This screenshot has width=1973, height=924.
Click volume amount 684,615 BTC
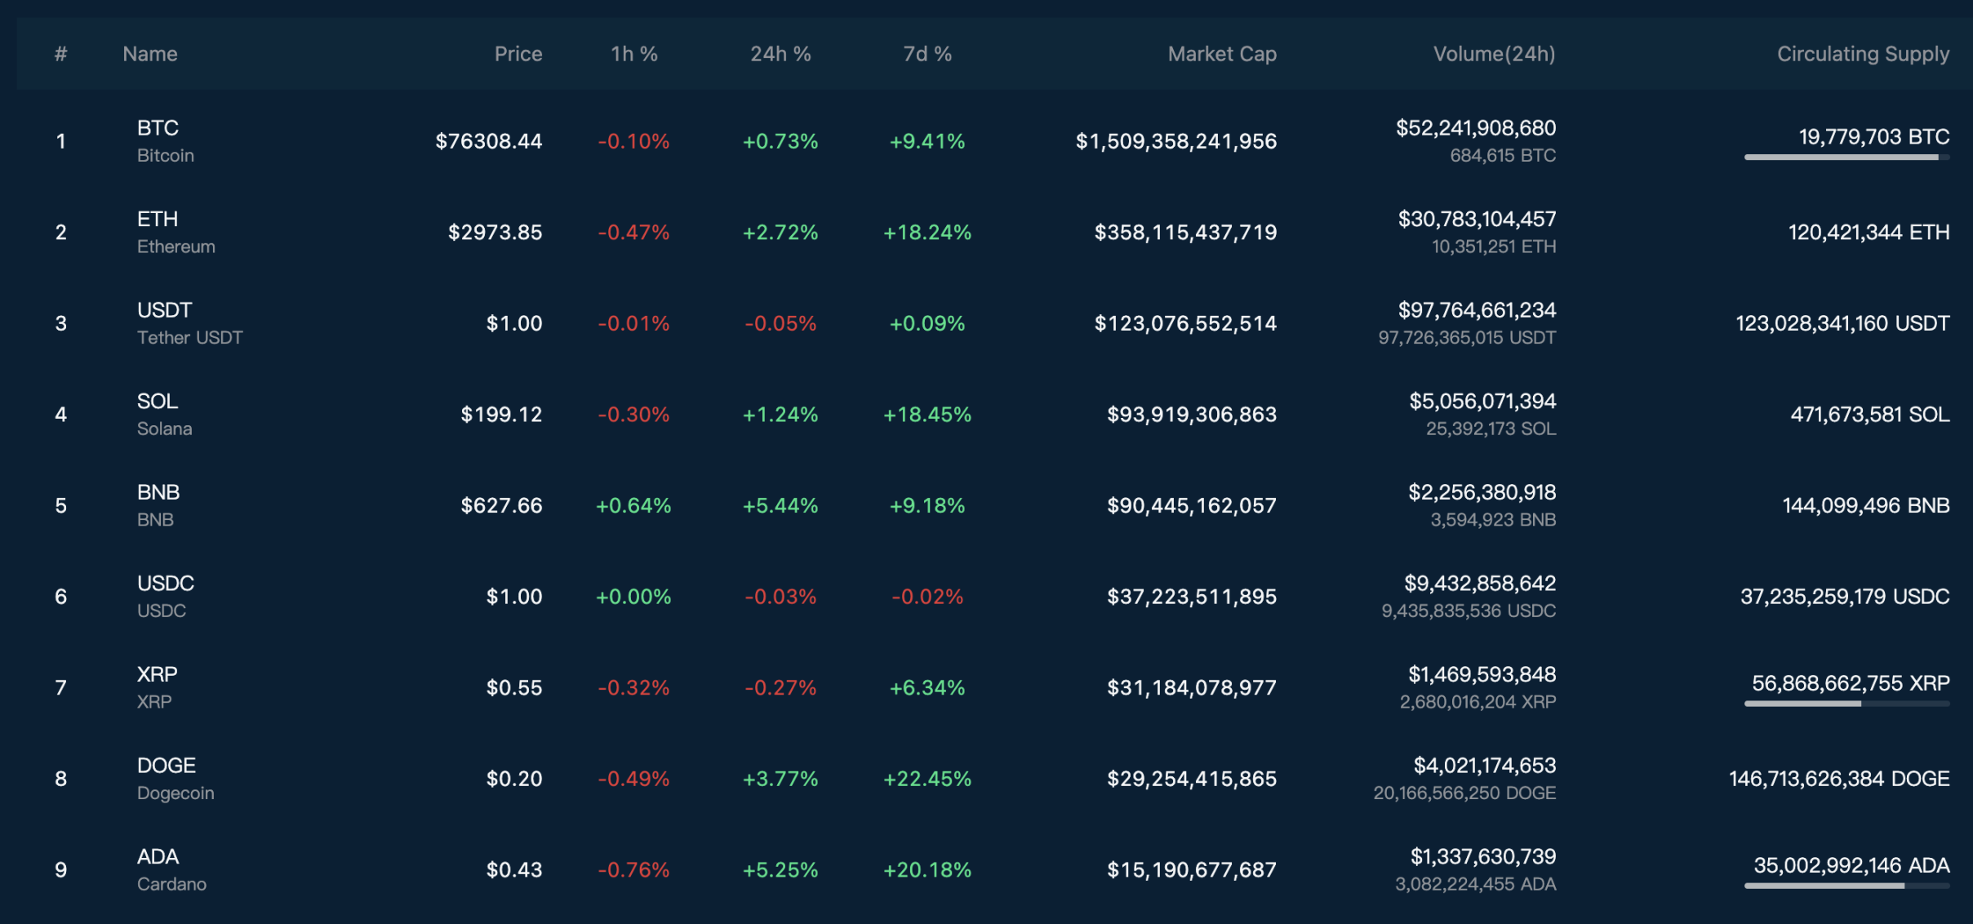[x=1503, y=155]
